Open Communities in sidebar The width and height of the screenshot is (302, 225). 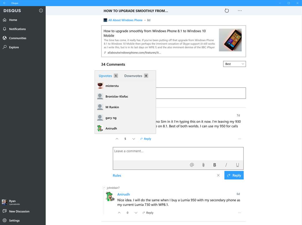click(23, 38)
